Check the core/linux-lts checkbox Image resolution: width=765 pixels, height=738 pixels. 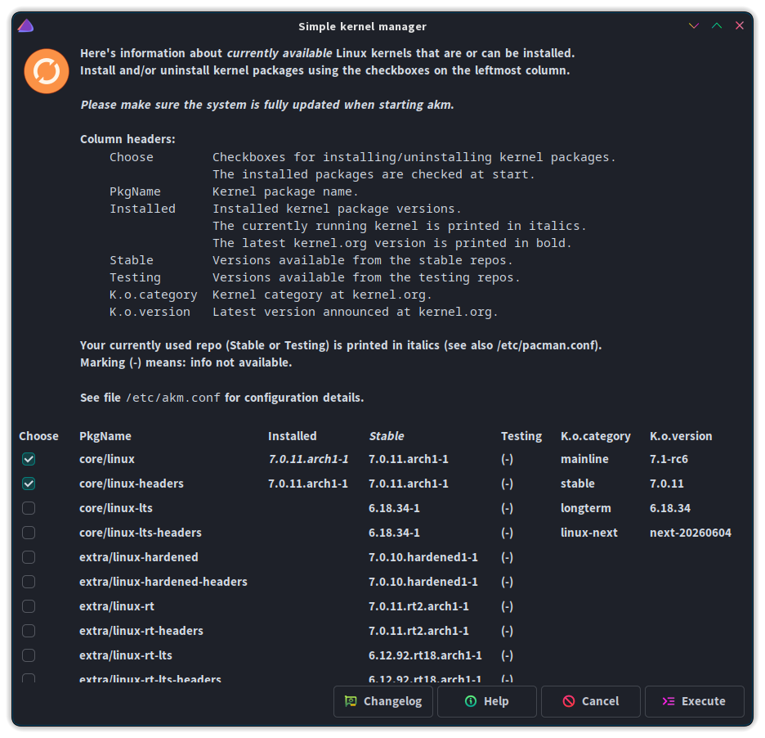tap(29, 508)
